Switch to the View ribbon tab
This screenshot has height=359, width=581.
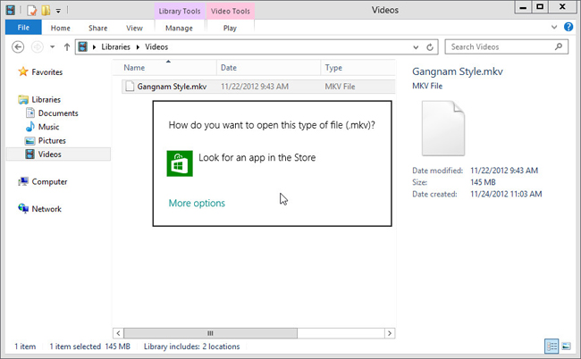[134, 28]
